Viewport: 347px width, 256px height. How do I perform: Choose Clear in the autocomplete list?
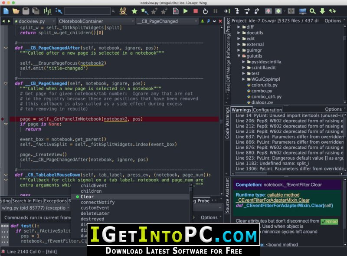pos(130,197)
